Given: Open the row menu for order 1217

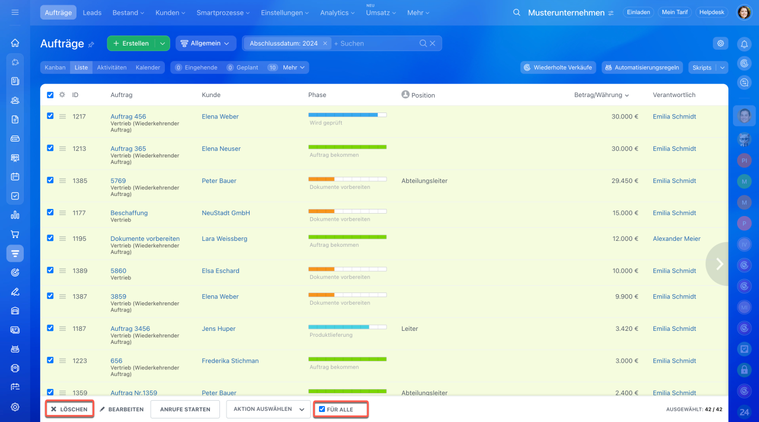Looking at the screenshot, I should point(62,117).
